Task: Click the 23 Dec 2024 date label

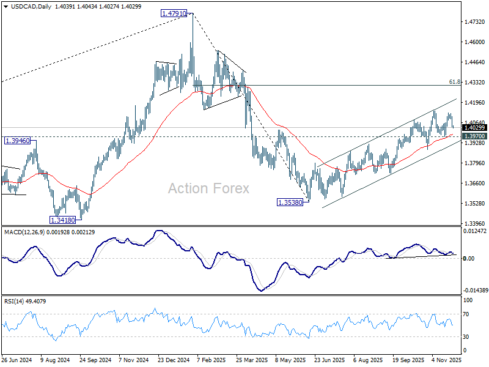Action: point(174,360)
